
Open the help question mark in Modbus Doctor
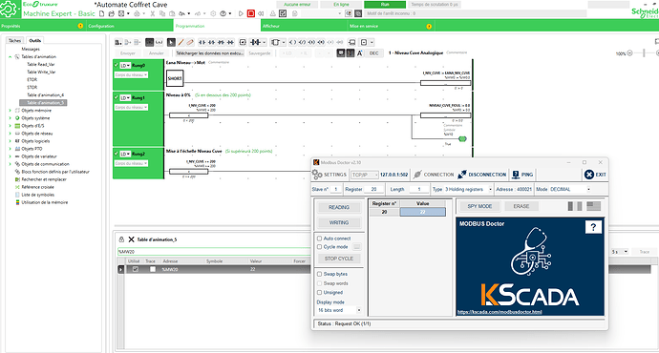point(593,227)
